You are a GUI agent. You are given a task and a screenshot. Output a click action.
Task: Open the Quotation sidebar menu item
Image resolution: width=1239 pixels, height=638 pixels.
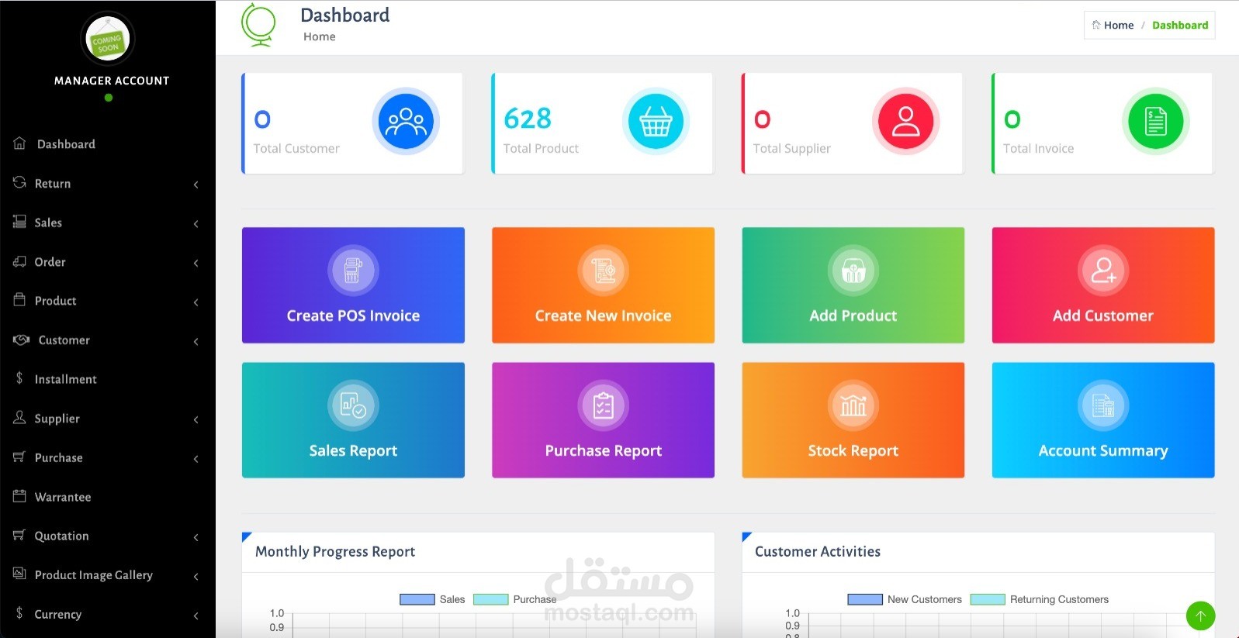(108, 536)
